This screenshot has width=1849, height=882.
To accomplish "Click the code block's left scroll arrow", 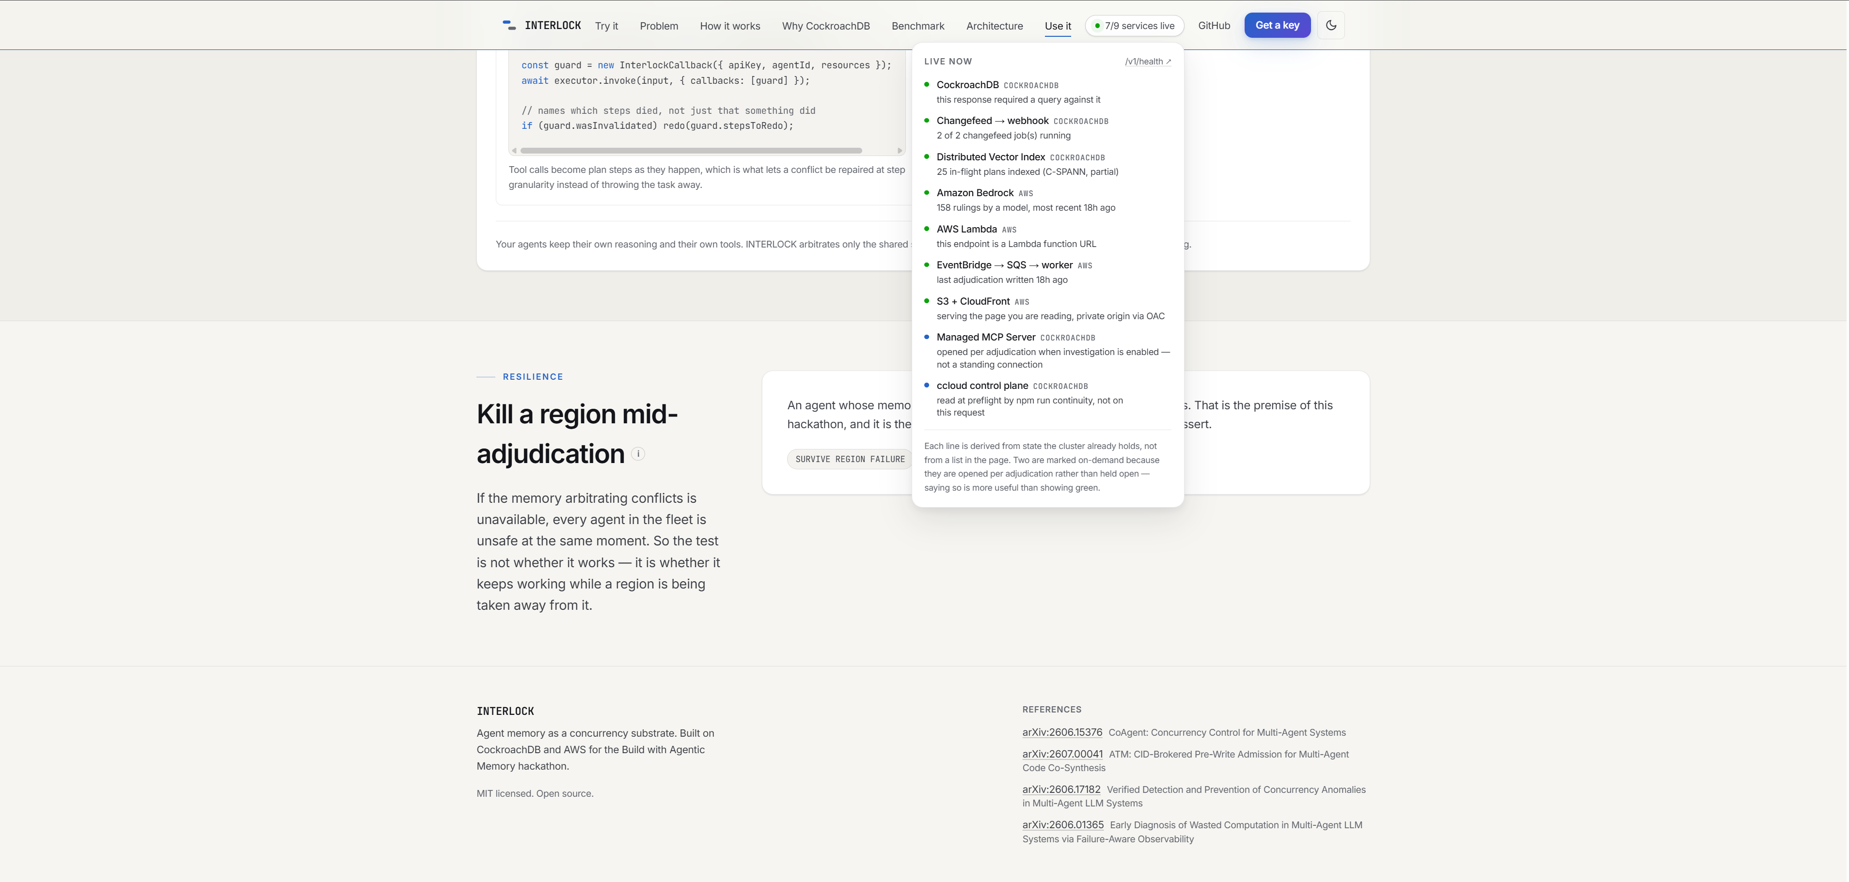I will click(x=514, y=151).
